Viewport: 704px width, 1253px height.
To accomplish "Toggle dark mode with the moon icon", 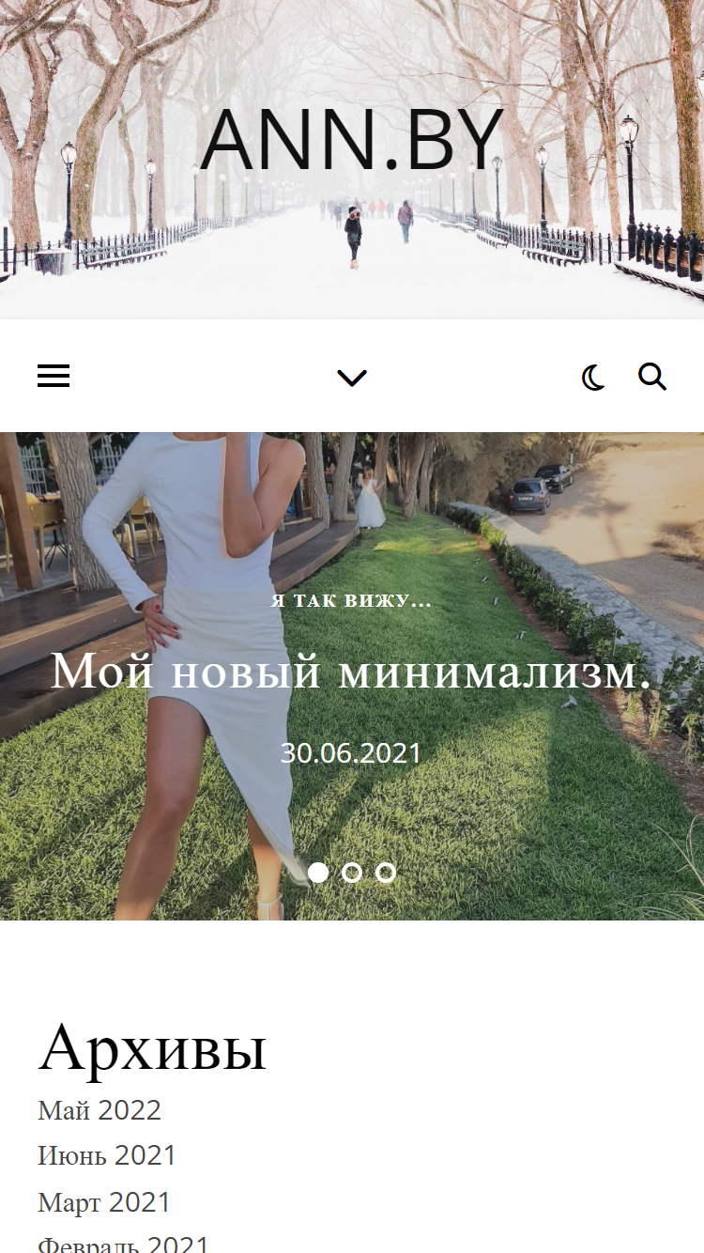I will (593, 378).
